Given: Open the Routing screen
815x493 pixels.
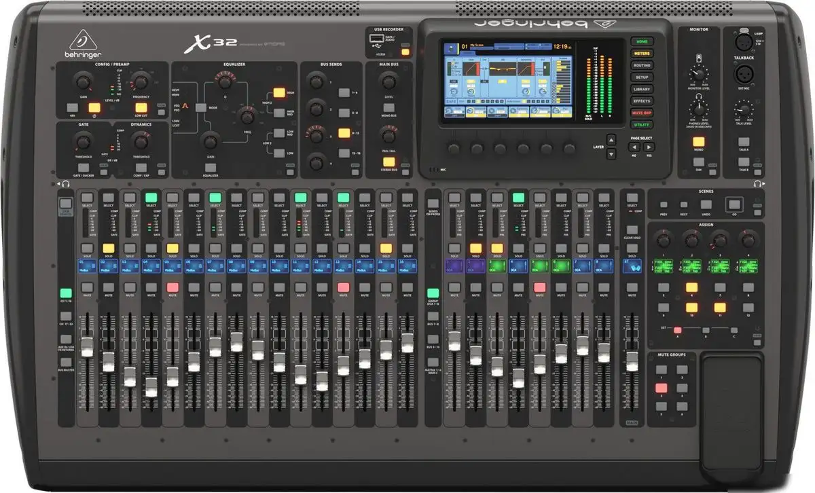Looking at the screenshot, I should [x=641, y=65].
